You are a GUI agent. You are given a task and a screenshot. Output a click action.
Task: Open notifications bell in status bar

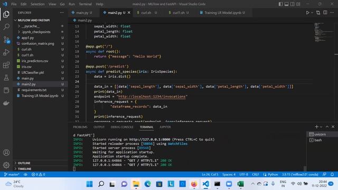coord(332,175)
